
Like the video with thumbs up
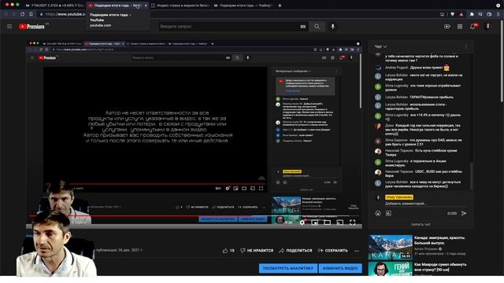point(228,251)
